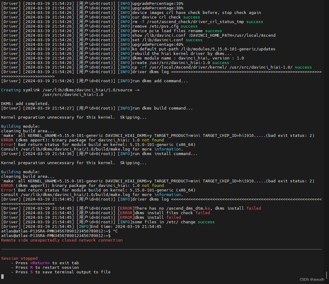Click the shell prompt line ending with ^C
329x284 pixels.
pos(59,231)
